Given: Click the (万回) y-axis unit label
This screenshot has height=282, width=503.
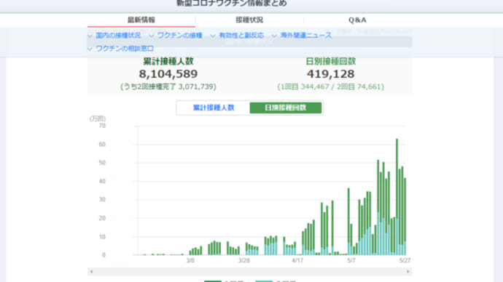Looking at the screenshot, I should (98, 118).
